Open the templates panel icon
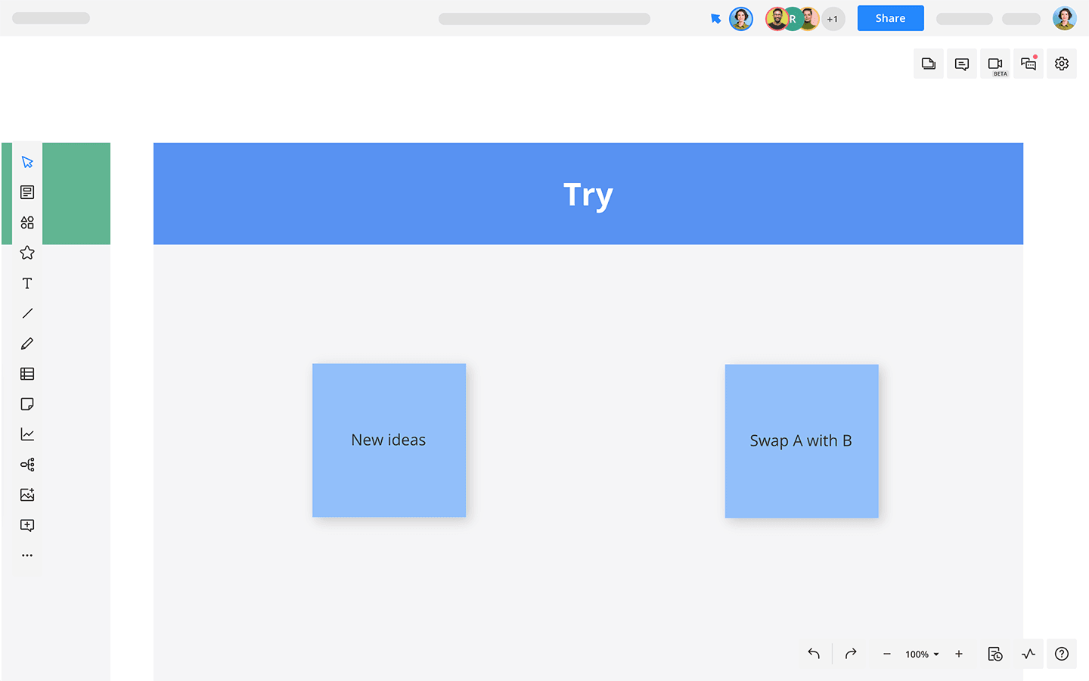This screenshot has height=681, width=1089. point(27,192)
